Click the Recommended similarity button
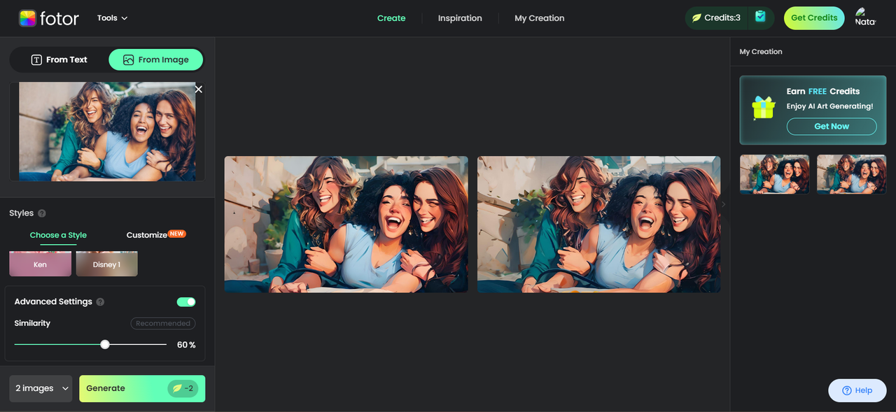The image size is (896, 412). pyautogui.click(x=163, y=323)
